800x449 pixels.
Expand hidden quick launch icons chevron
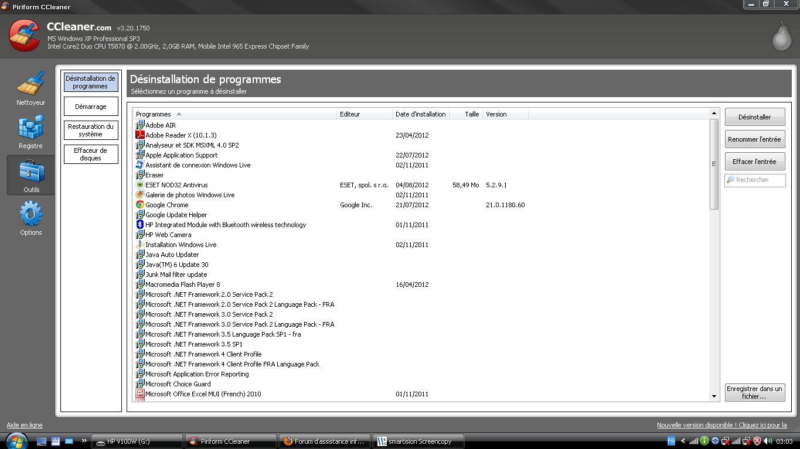pyautogui.click(x=84, y=441)
